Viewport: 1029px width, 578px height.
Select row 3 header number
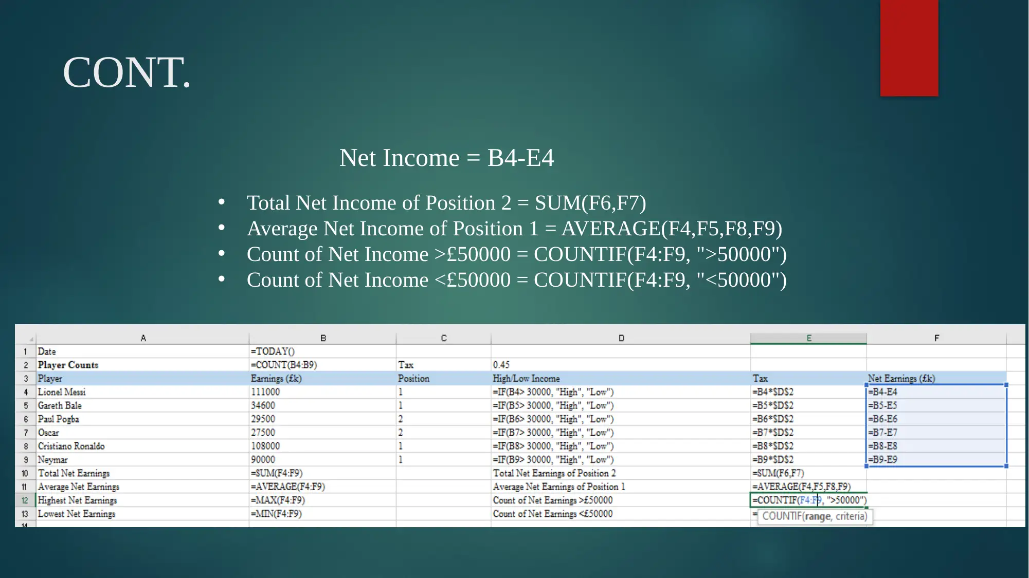click(26, 379)
